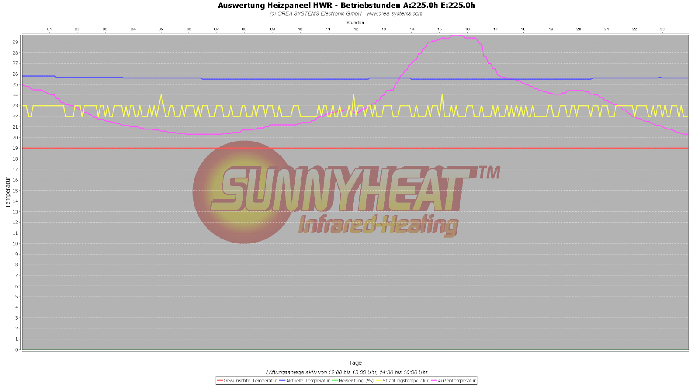
Task: Click the 'Tage' label below the chart
Action: 355,362
